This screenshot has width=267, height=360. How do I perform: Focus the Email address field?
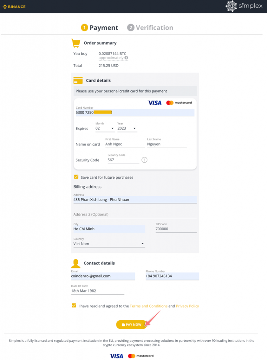click(103, 276)
